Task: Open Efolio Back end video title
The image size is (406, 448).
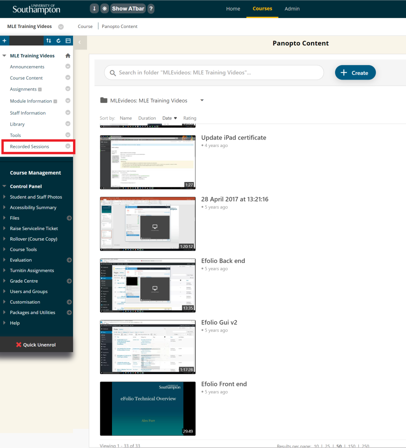Action: click(x=223, y=261)
